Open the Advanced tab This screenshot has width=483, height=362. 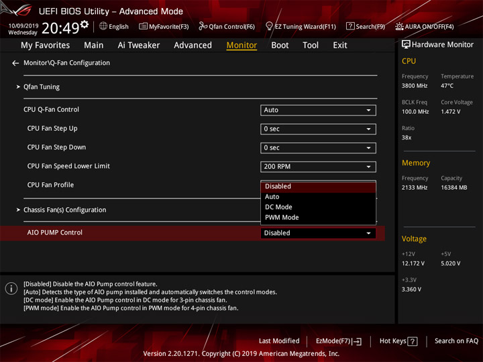click(x=193, y=46)
